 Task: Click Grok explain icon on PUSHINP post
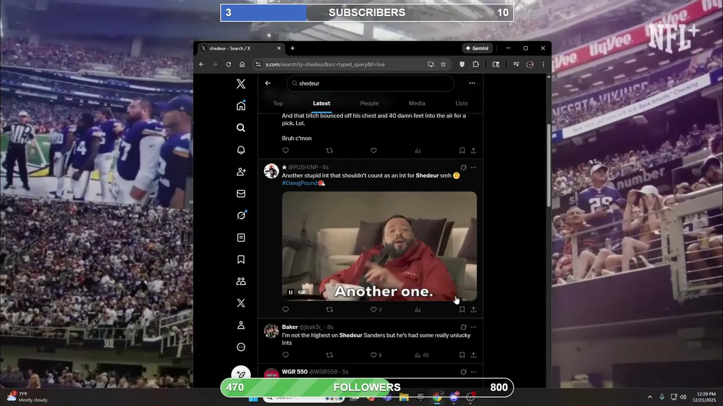click(x=463, y=167)
